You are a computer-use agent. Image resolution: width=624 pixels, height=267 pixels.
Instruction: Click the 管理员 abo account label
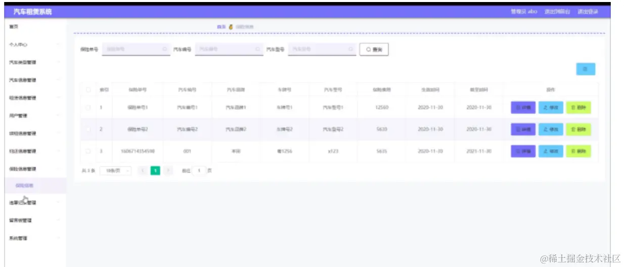click(x=524, y=12)
